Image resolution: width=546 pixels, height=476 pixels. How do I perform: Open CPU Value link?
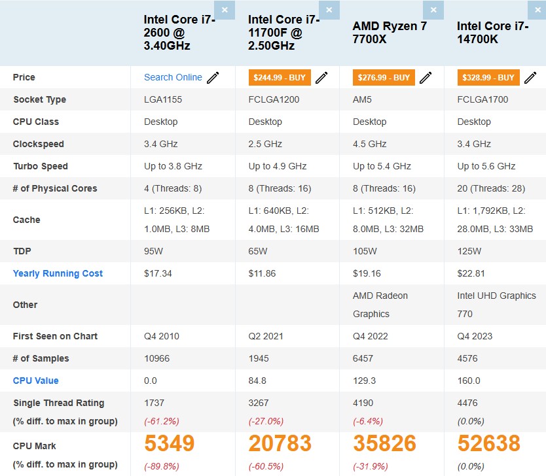pyautogui.click(x=35, y=381)
